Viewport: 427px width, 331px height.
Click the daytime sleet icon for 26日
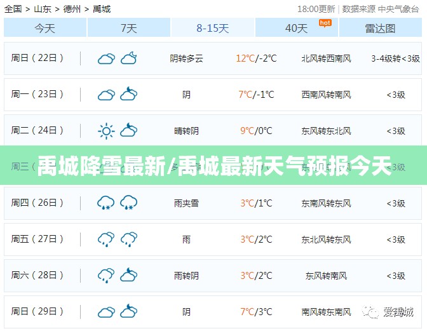coord(106,203)
